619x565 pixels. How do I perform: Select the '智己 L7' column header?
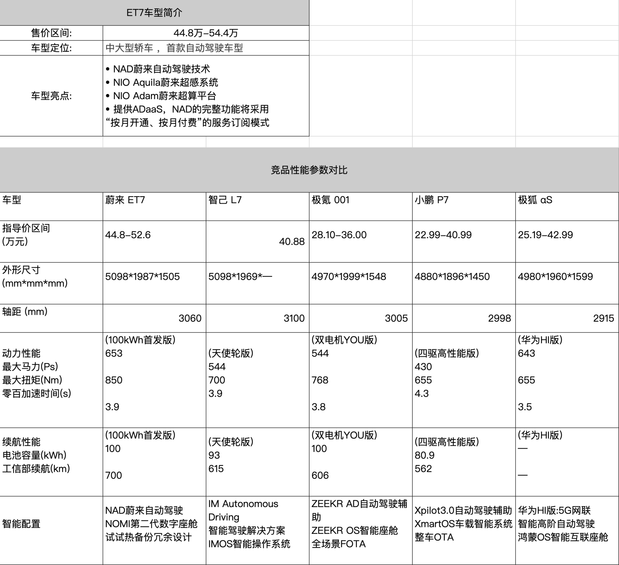(x=258, y=206)
